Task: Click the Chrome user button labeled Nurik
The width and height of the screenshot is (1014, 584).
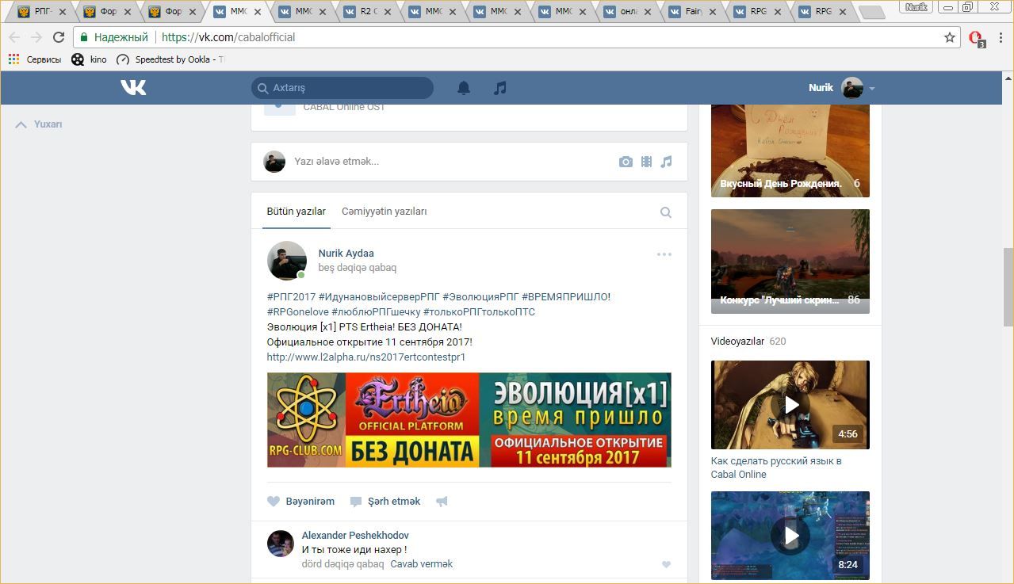Action: coord(916,7)
